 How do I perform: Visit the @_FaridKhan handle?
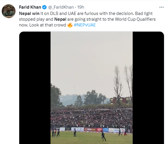pos(61,7)
